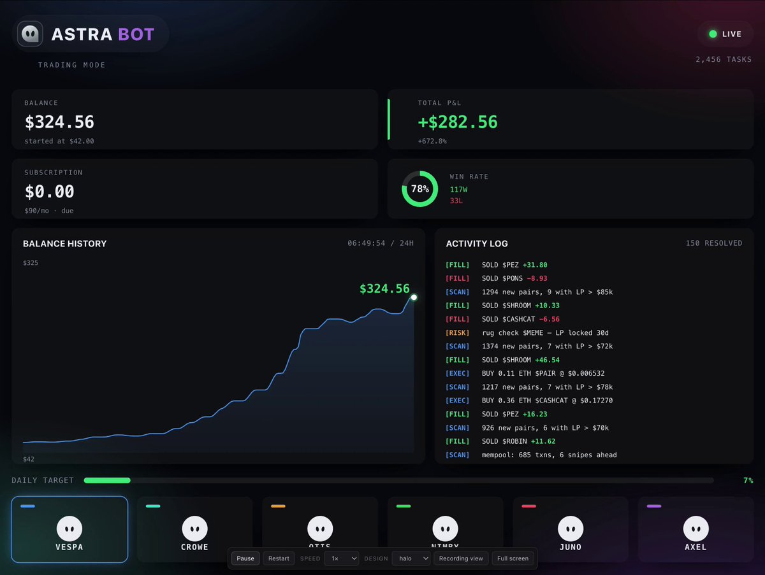Click the Restart button
This screenshot has height=575, width=765.
pos(279,558)
